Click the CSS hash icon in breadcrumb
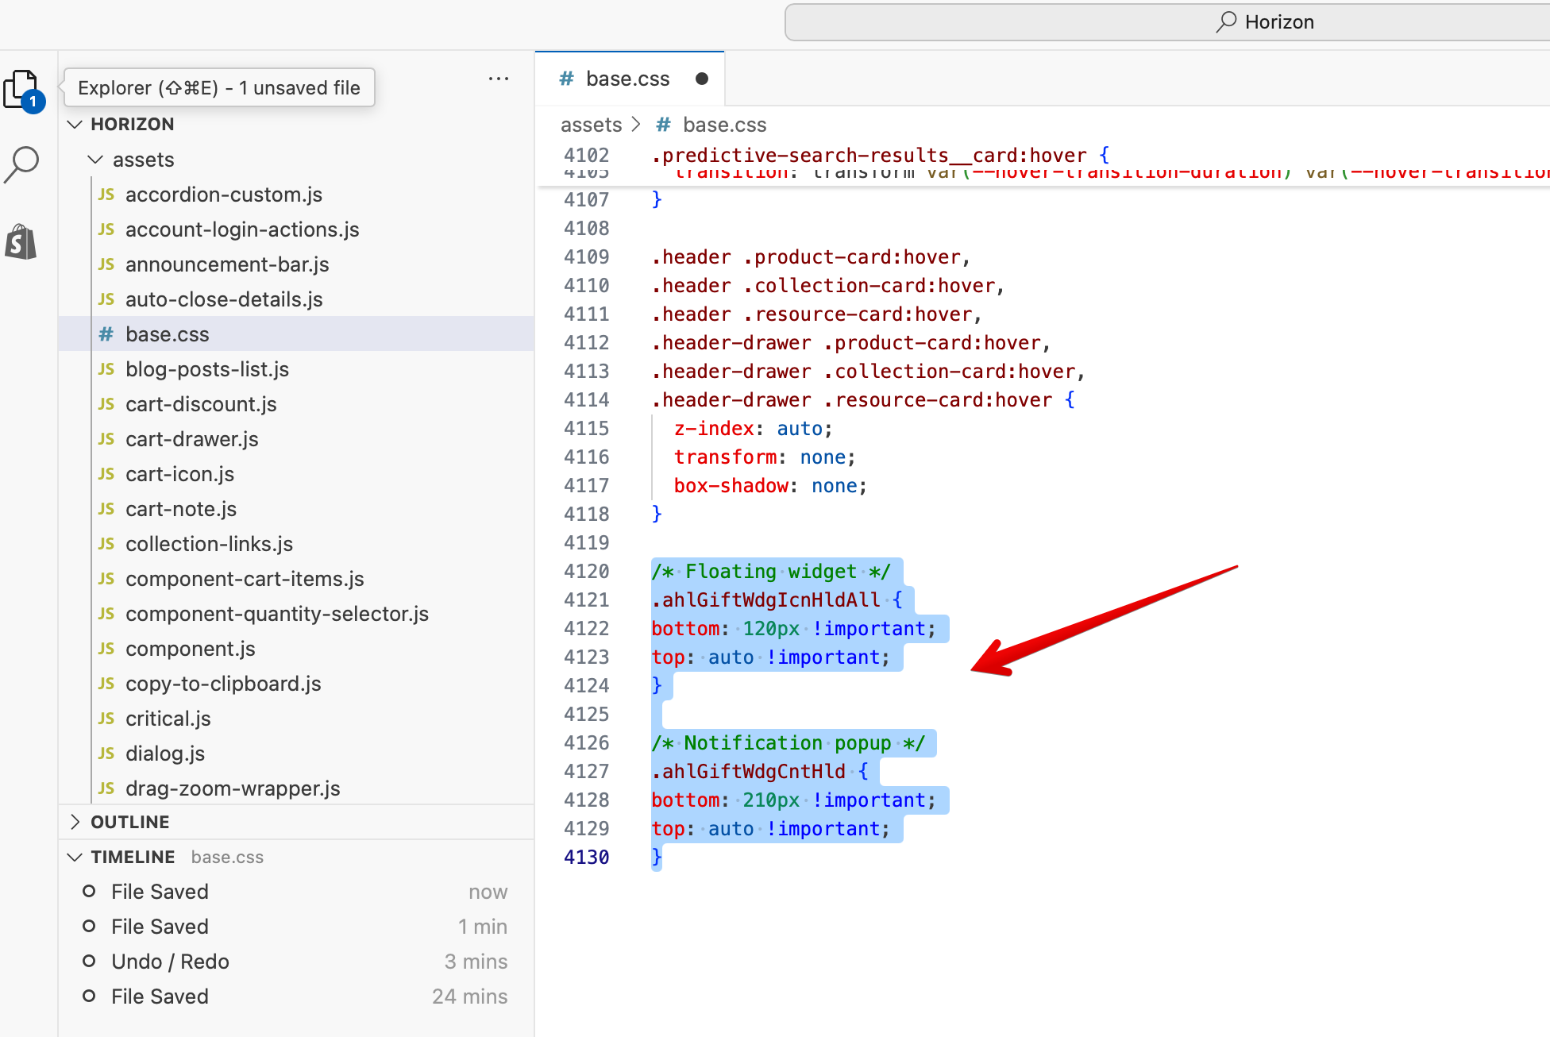The image size is (1550, 1037). tap(663, 125)
